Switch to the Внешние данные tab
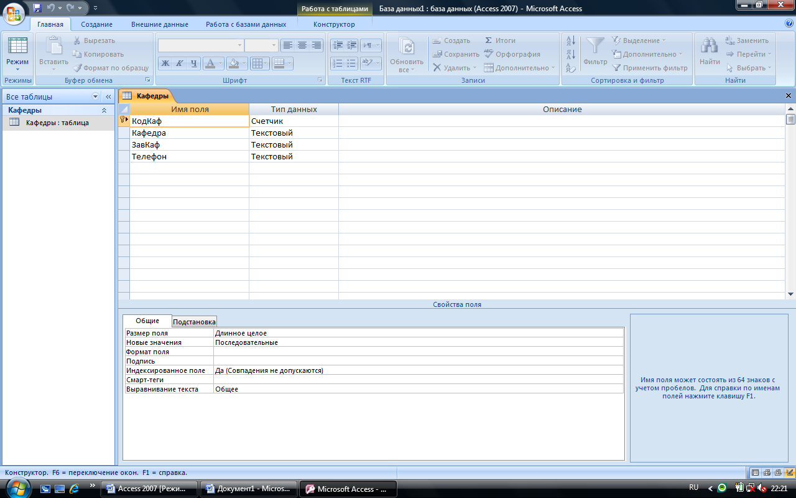The height and width of the screenshot is (498, 796). point(160,24)
